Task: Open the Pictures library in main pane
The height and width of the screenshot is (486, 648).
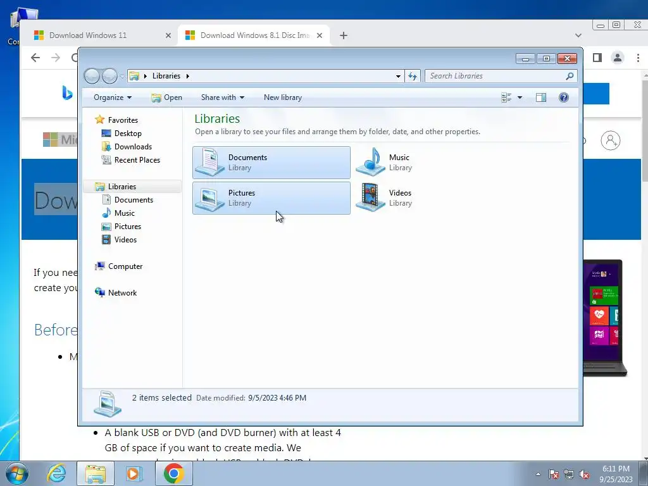Action: click(271, 198)
